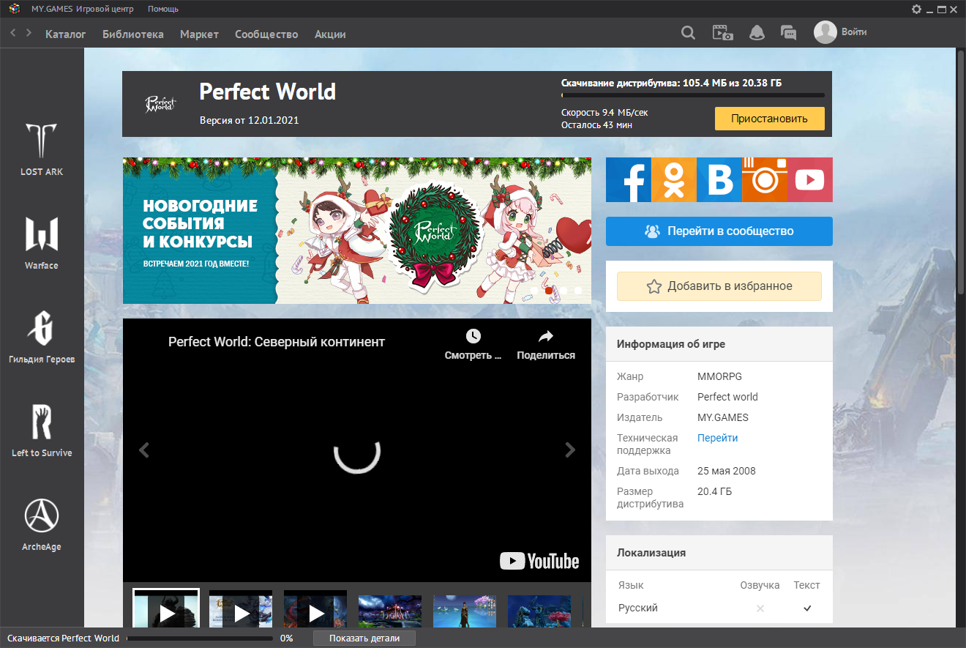
Task: Open the Маркет tab
Action: coord(199,34)
